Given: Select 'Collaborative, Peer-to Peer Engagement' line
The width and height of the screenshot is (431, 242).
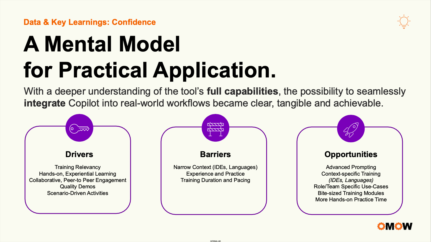Looking at the screenshot, I should 78,180.
